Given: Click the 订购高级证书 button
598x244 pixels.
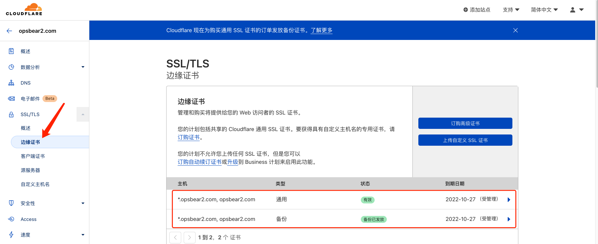Looking at the screenshot, I should (465, 123).
